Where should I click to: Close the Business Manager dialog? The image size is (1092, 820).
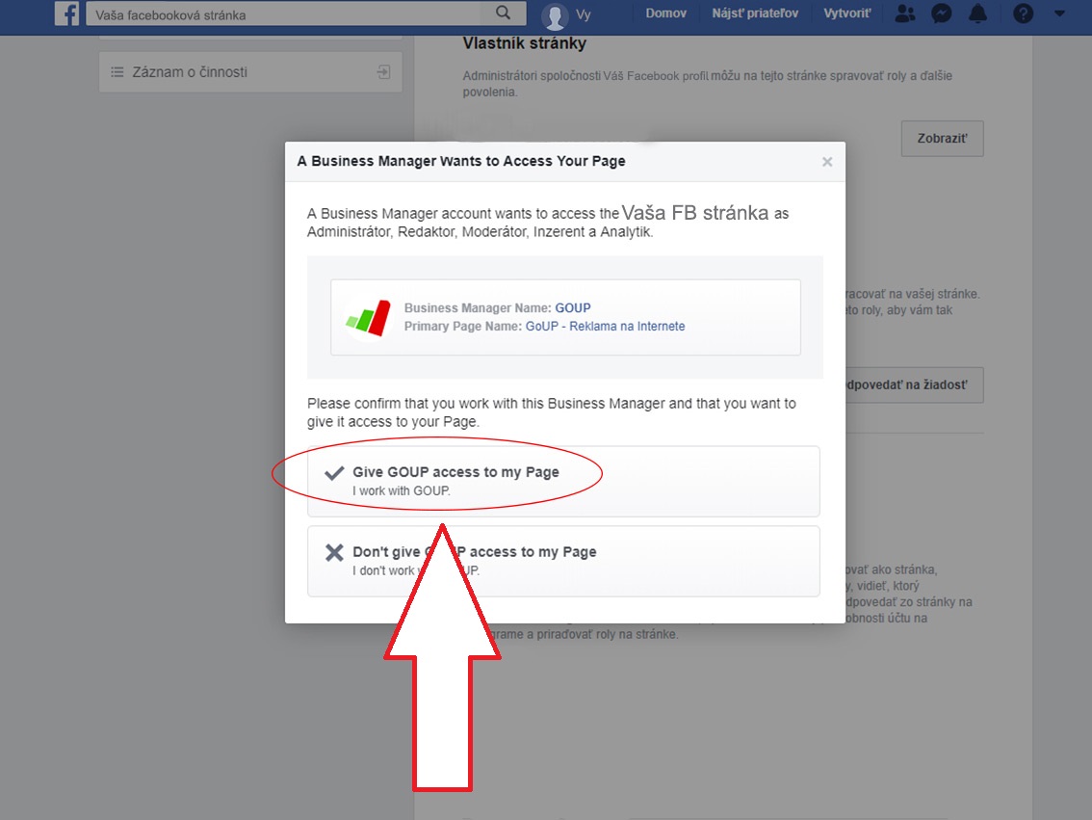[x=826, y=162]
